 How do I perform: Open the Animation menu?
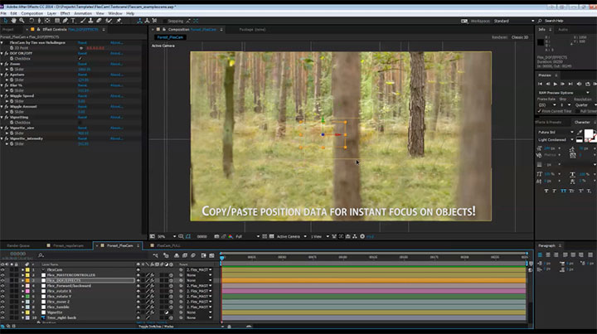point(83,13)
